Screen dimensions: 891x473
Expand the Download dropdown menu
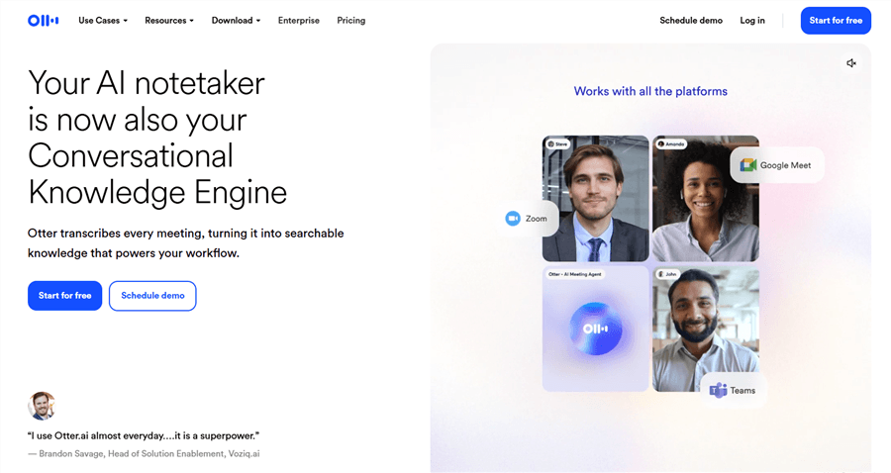pyautogui.click(x=236, y=21)
